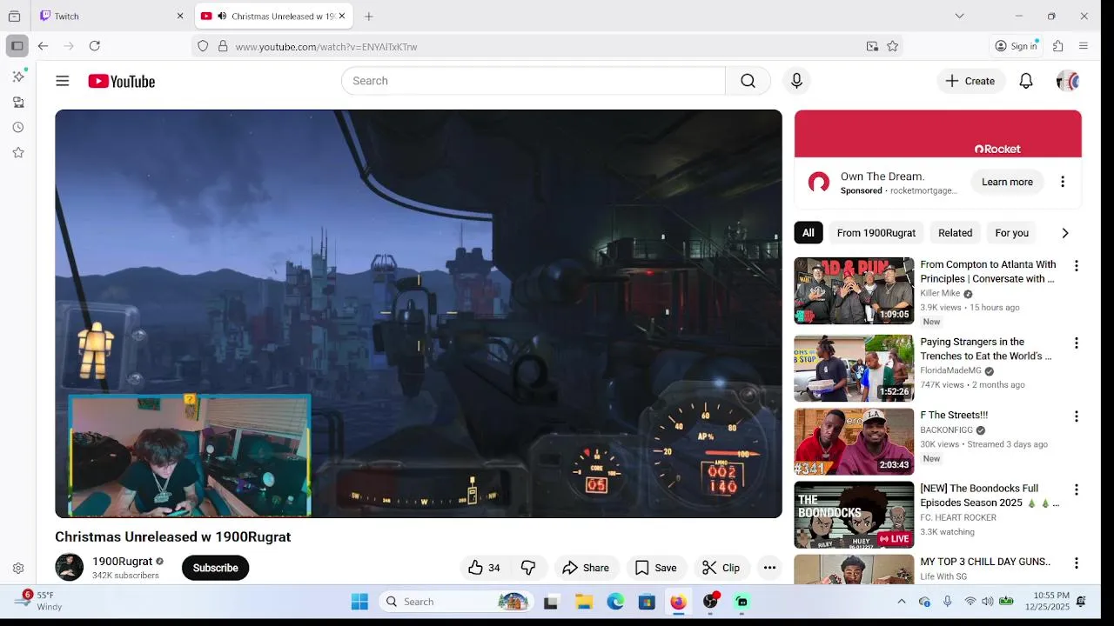Focus the YouTube search field
Viewport: 1114px width, 626px height.
point(533,81)
